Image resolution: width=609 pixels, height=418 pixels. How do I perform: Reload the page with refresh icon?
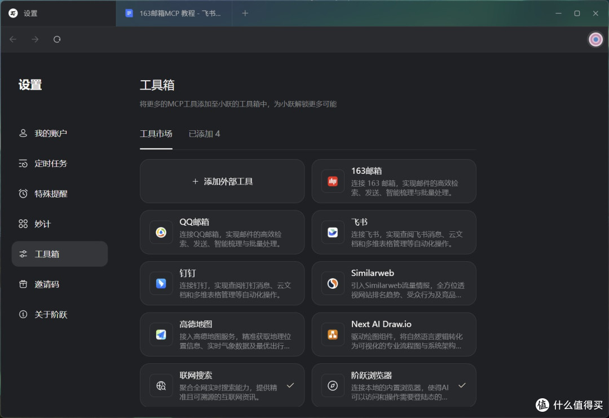[x=57, y=39]
